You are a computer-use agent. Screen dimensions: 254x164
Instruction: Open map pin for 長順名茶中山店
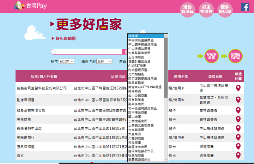pos(238,128)
